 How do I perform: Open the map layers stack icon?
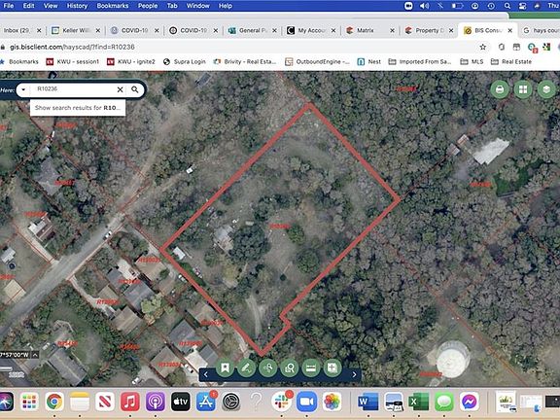(x=546, y=89)
